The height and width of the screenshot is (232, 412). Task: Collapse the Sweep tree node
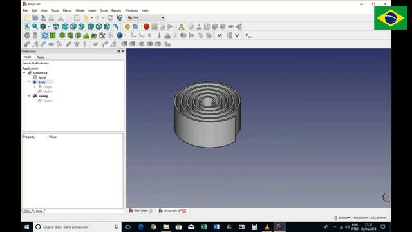click(29, 96)
